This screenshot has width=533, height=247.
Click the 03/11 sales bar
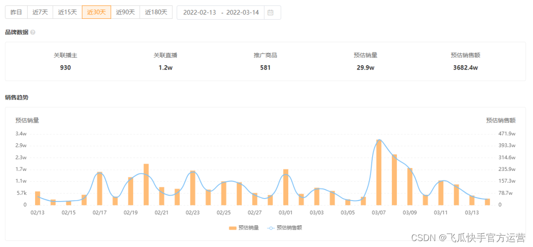tap(441, 193)
